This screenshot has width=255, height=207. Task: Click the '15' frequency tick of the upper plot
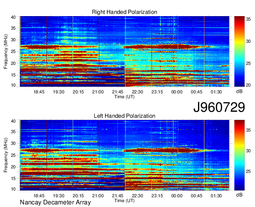(x=13, y=75)
